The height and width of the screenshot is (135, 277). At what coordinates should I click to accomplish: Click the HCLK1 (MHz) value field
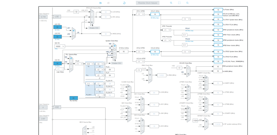[155, 14]
